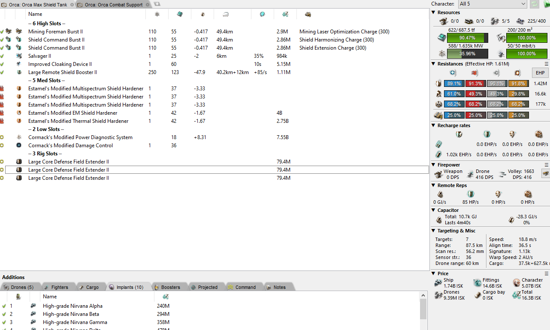
Task: Click the shield row icon in Resistances
Action: [x=438, y=84]
